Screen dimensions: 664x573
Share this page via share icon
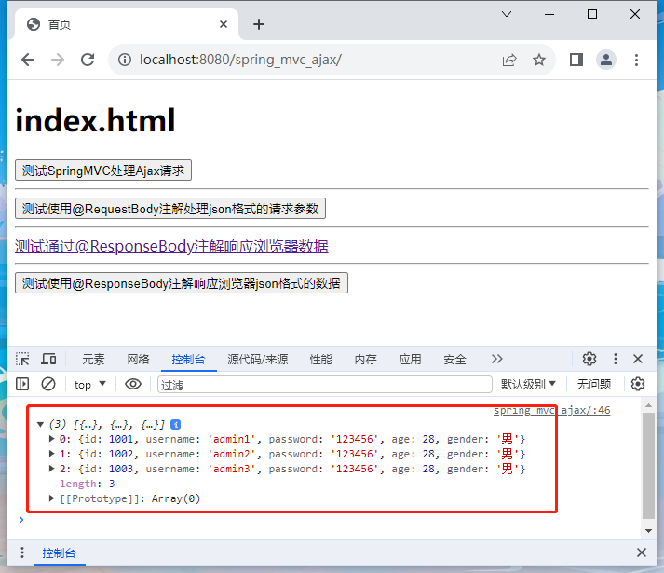(509, 60)
